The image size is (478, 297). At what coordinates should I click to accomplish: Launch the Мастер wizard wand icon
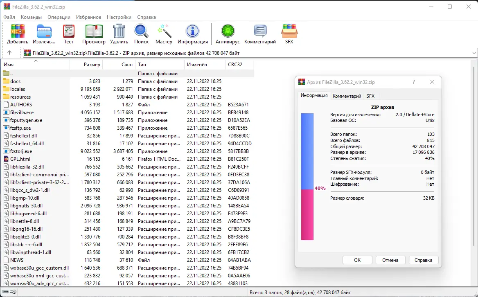pos(164,31)
